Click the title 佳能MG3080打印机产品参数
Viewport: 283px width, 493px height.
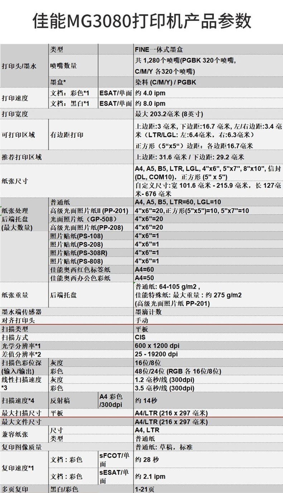click(x=141, y=22)
